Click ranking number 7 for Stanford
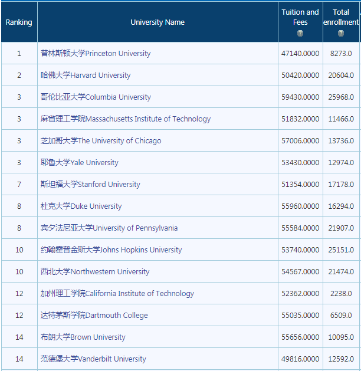361x371 pixels. [x=19, y=184]
